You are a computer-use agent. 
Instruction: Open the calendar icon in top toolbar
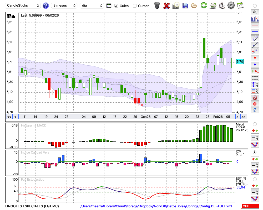(x=240, y=6)
